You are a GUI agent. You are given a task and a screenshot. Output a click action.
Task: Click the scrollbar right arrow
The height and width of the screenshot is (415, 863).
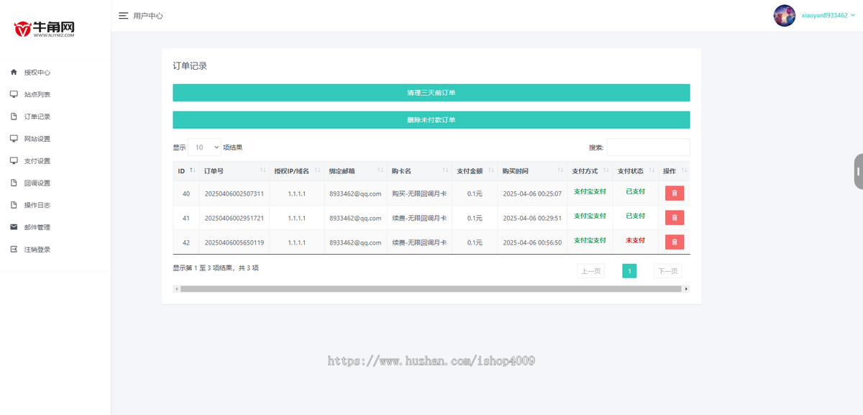(x=686, y=288)
